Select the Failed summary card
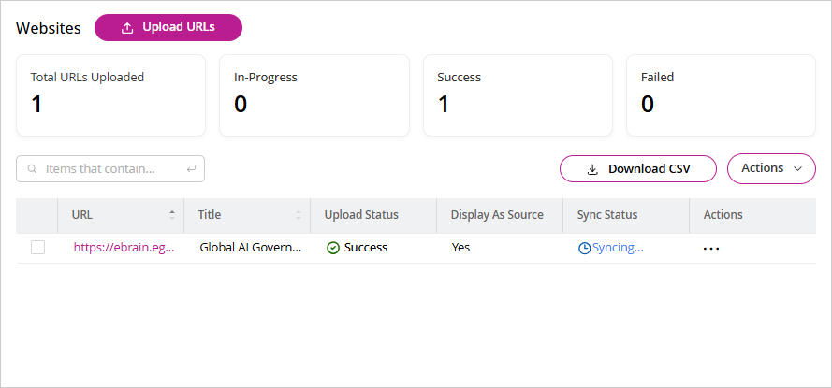Screen dimensions: 832x388 (721, 95)
